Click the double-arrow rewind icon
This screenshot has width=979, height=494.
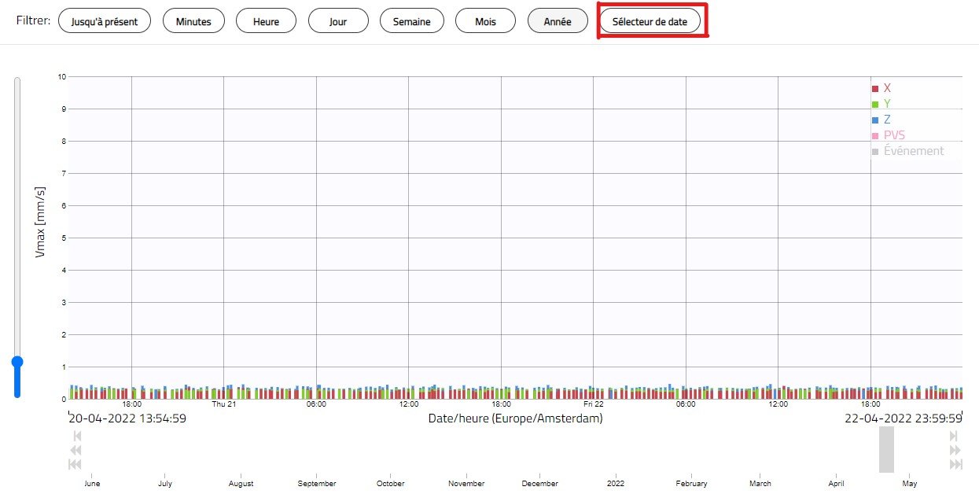(77, 450)
